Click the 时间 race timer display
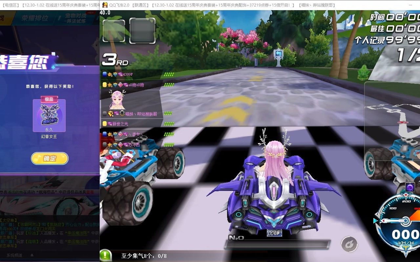This screenshot has width=420, height=262. [395, 17]
